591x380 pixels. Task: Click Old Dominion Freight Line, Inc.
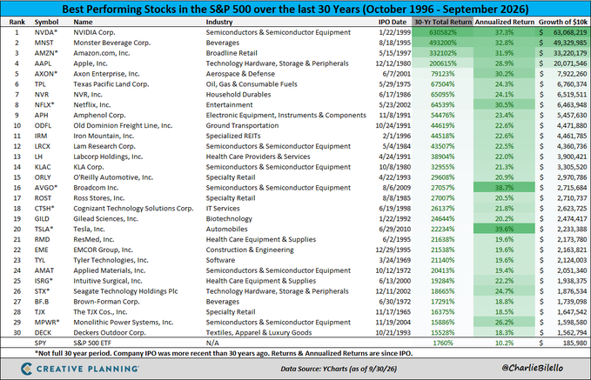tap(123, 125)
